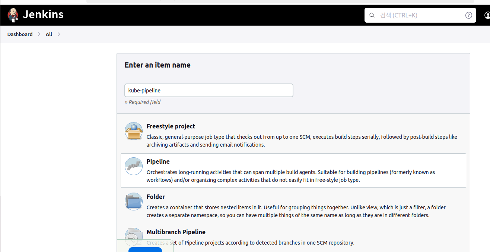Open the search help question-mark icon
Viewport: 490px width, 252px height.
469,15
